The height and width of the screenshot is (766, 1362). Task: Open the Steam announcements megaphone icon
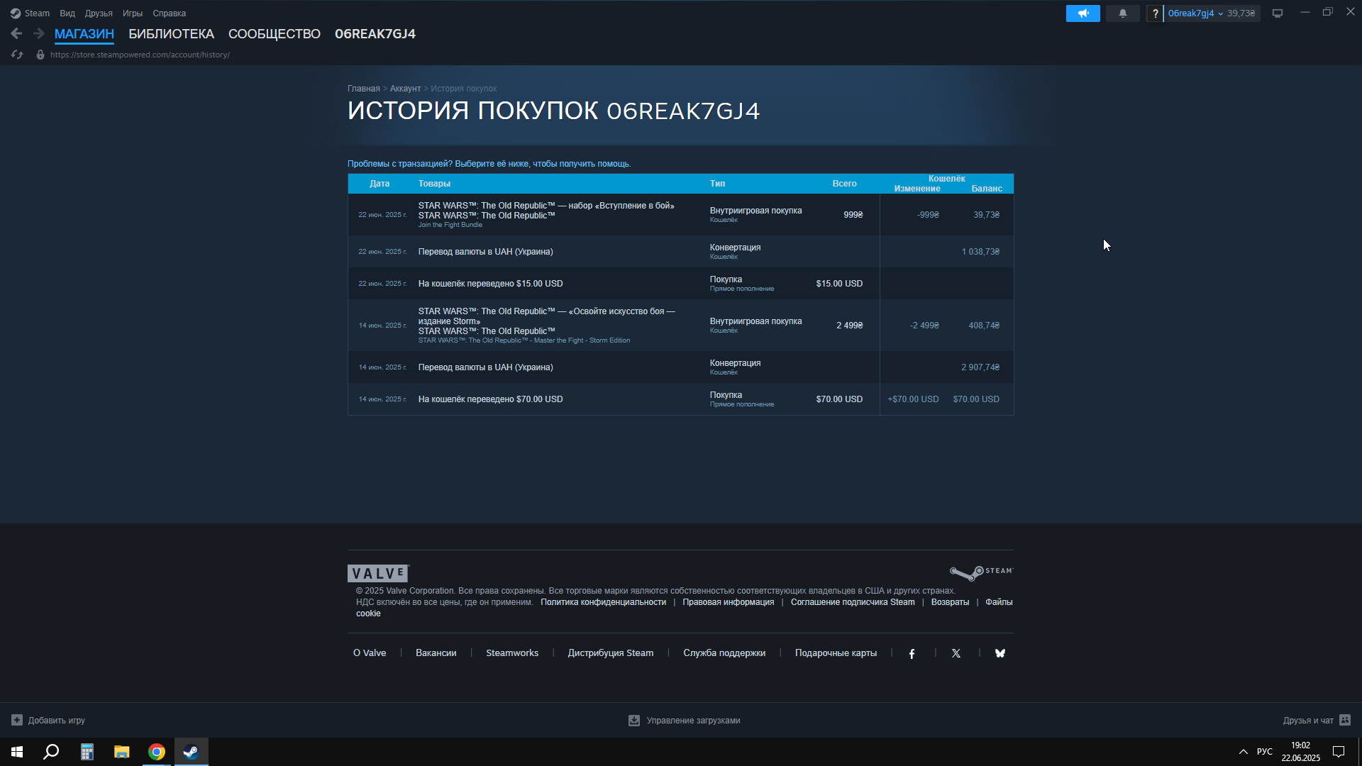point(1083,13)
